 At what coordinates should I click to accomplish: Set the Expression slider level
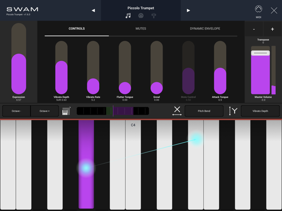[x=19, y=59]
